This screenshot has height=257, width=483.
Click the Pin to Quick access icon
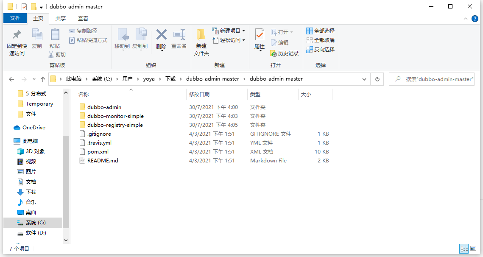pyautogui.click(x=17, y=35)
